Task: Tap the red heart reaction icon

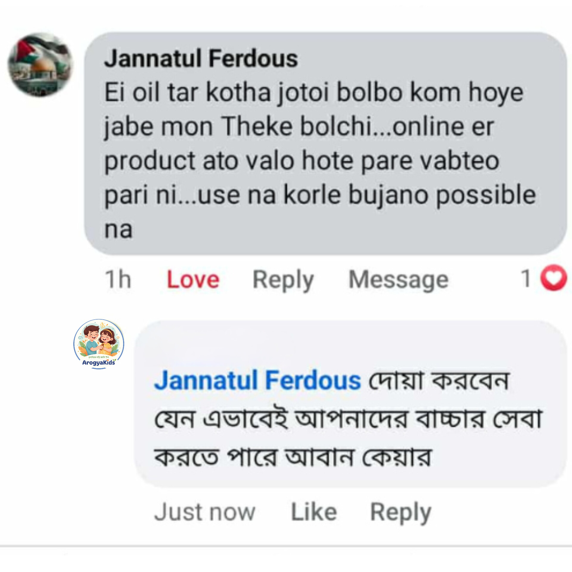Action: tap(554, 278)
